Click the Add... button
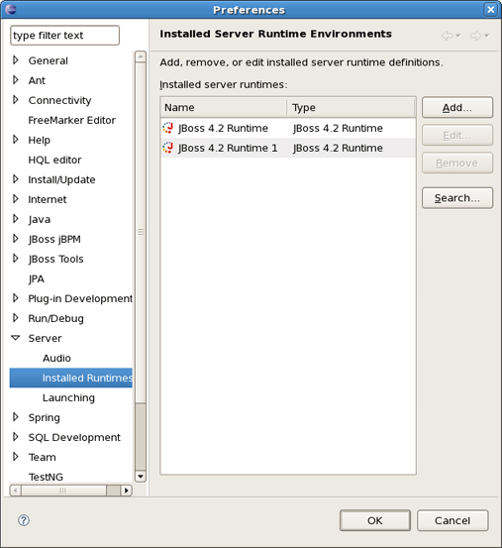The width and height of the screenshot is (502, 548). [x=457, y=108]
